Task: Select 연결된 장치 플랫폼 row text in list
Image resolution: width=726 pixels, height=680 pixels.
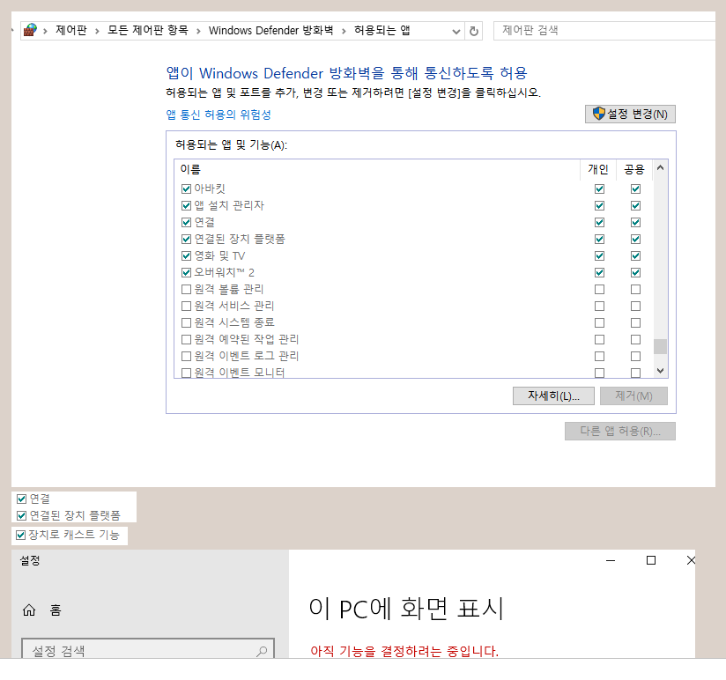Action: coord(240,239)
